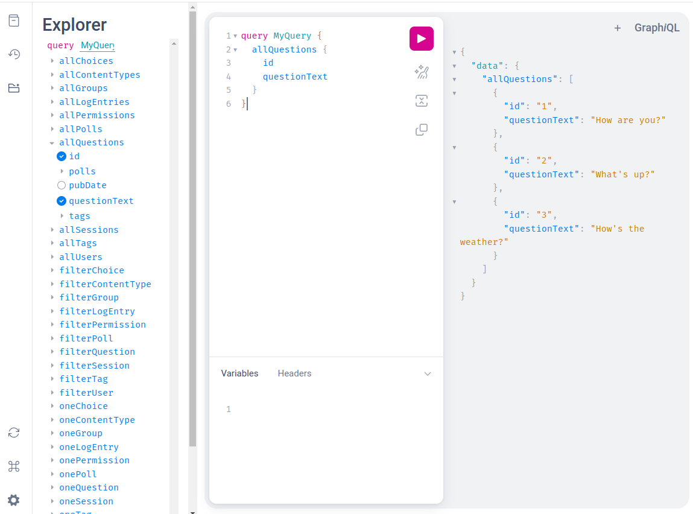Viewport: 693px width, 514px height.
Task: Fold query line 1 in editor
Action: 235,36
